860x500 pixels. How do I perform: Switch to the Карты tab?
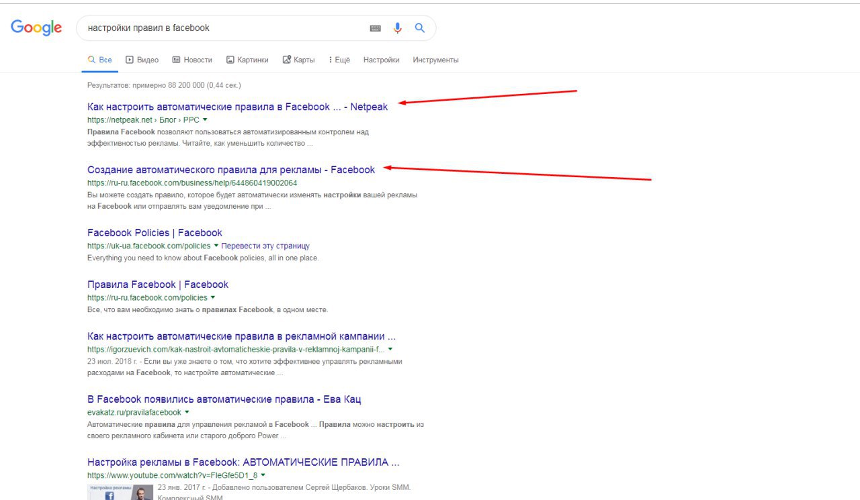[299, 60]
